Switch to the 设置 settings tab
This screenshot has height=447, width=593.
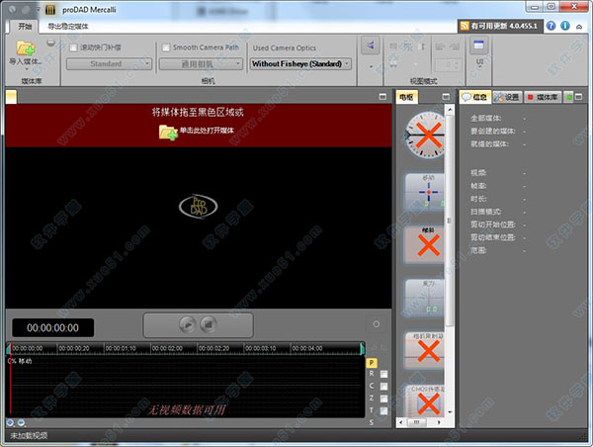click(x=507, y=97)
